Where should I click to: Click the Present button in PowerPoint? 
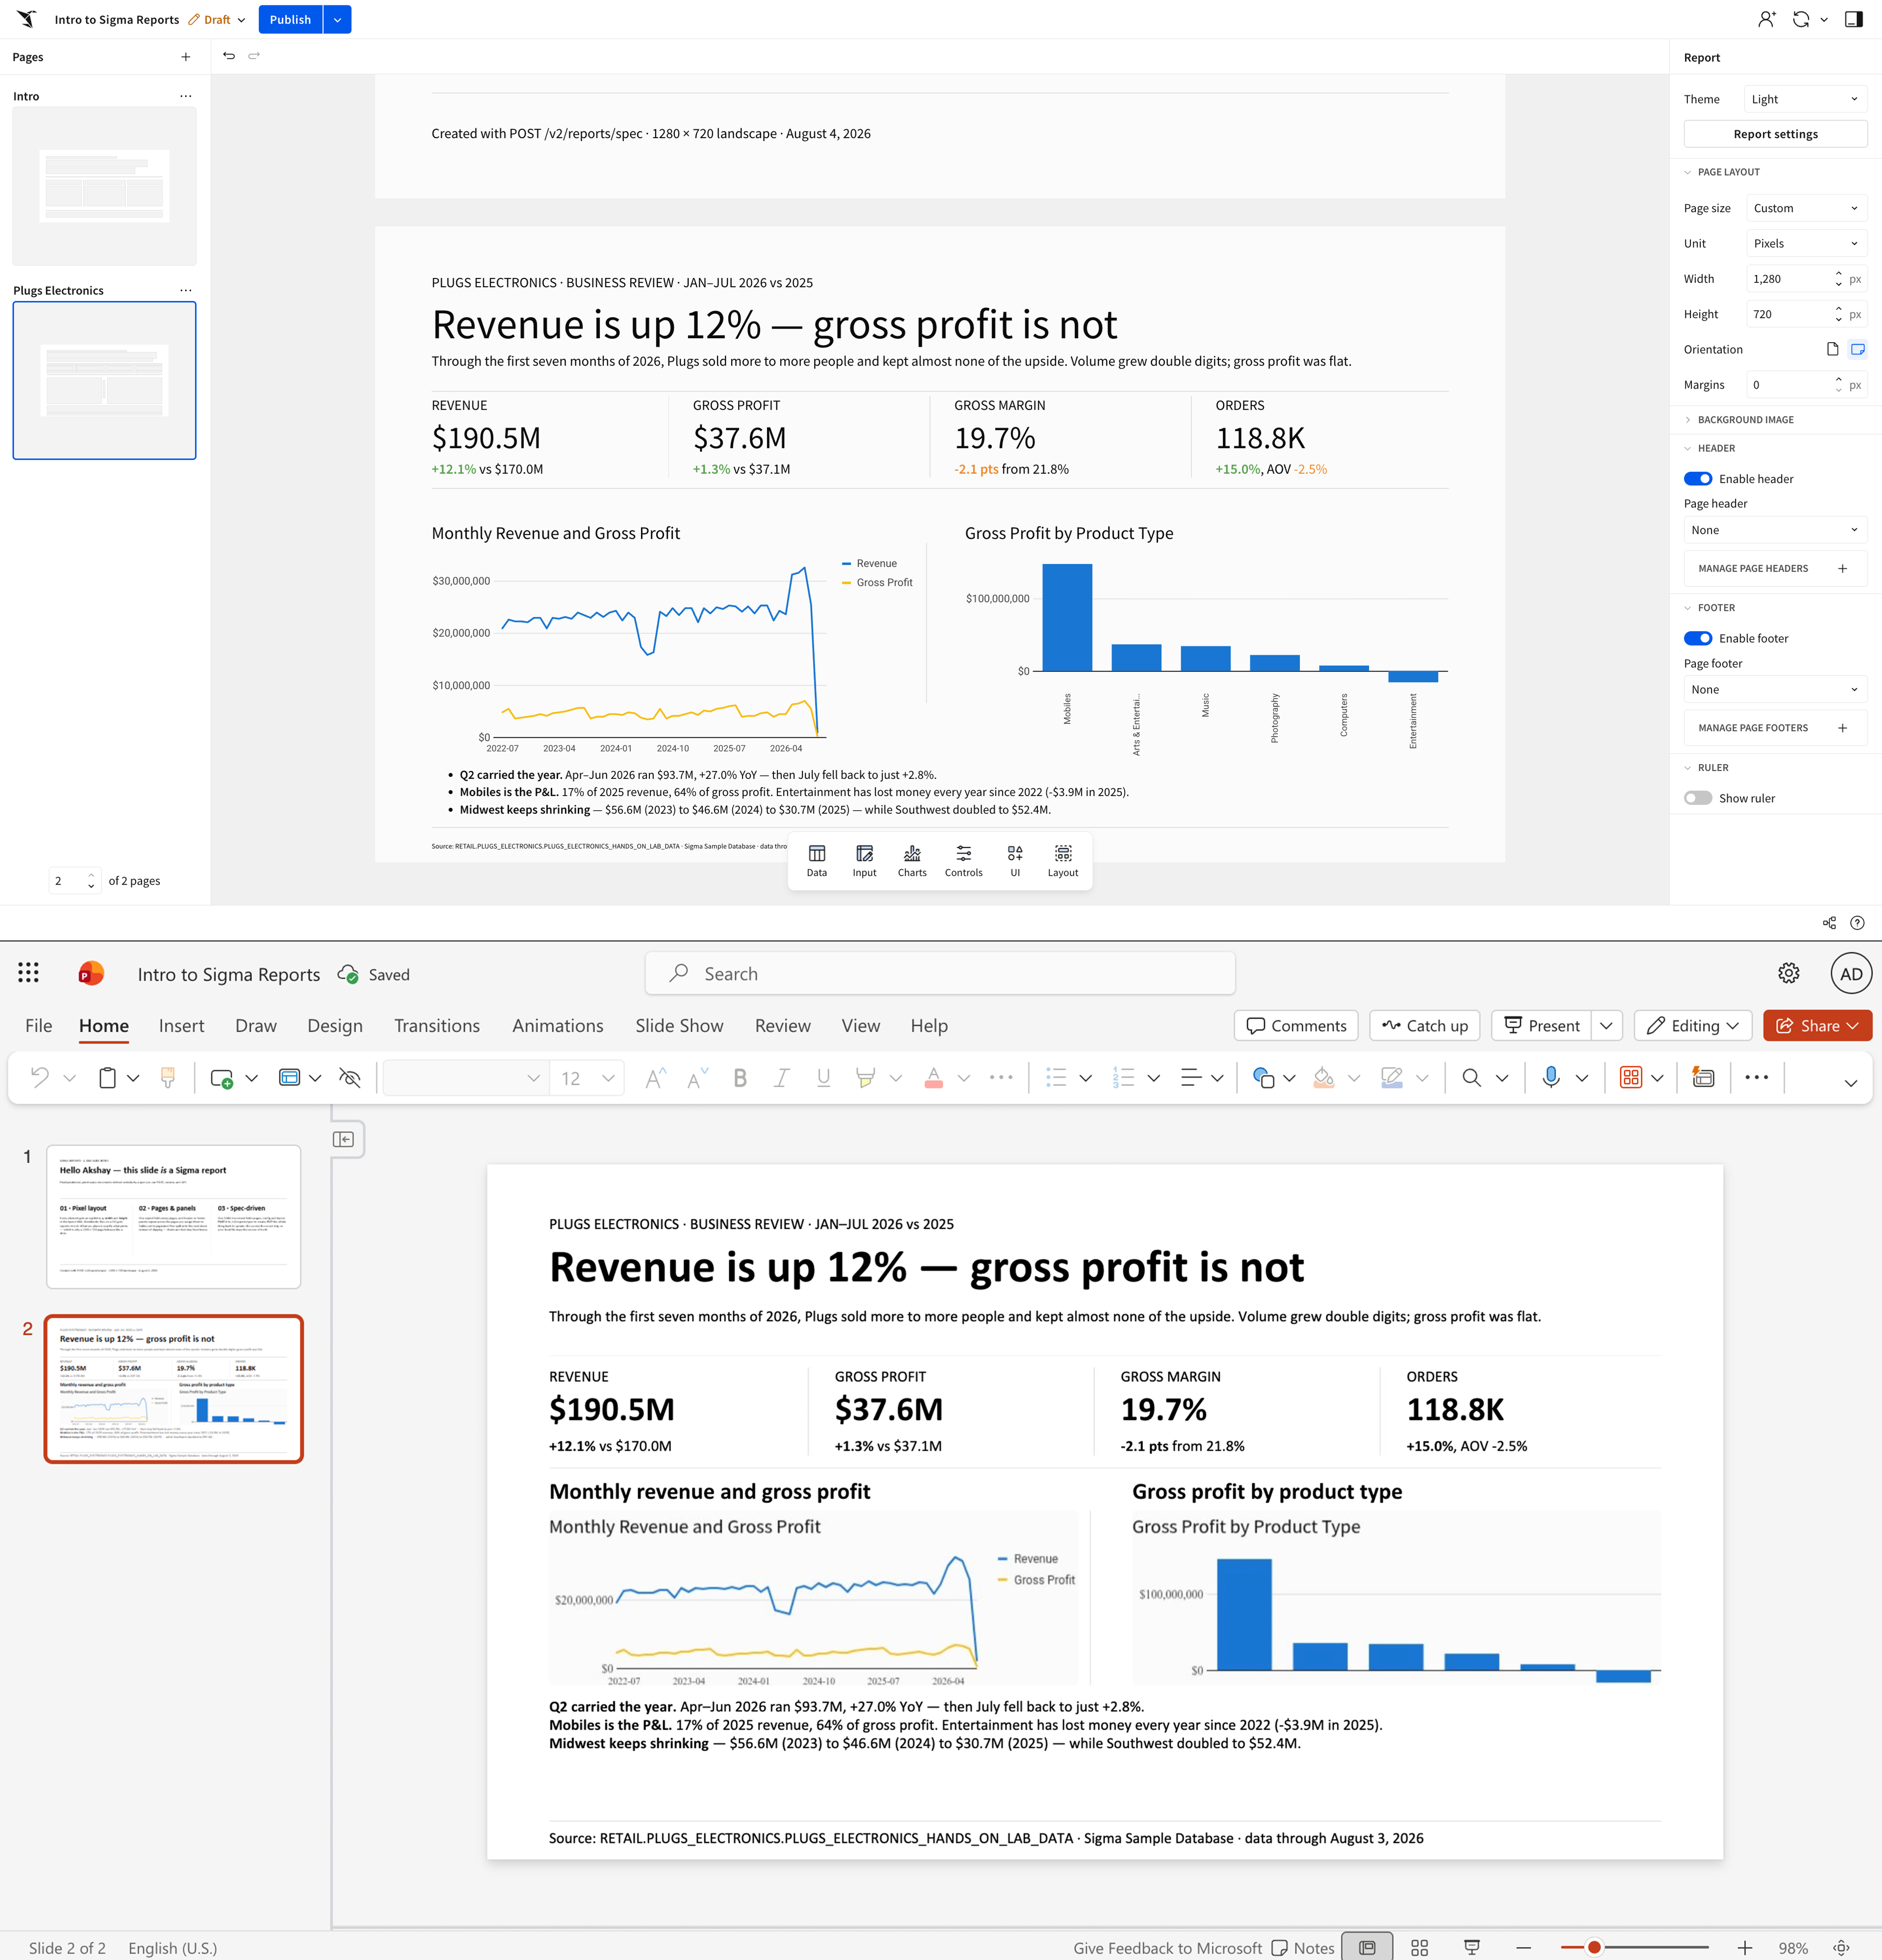pyautogui.click(x=1542, y=1025)
